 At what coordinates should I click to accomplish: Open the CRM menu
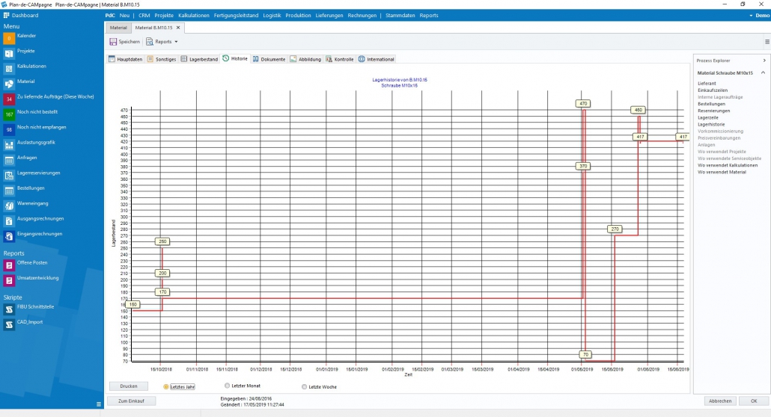pyautogui.click(x=144, y=15)
